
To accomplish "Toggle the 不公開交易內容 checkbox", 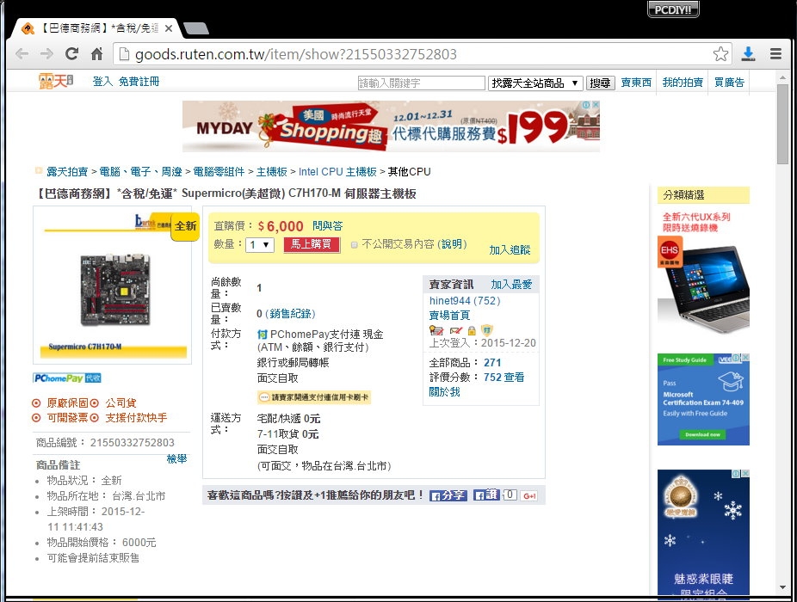I will pyautogui.click(x=355, y=245).
